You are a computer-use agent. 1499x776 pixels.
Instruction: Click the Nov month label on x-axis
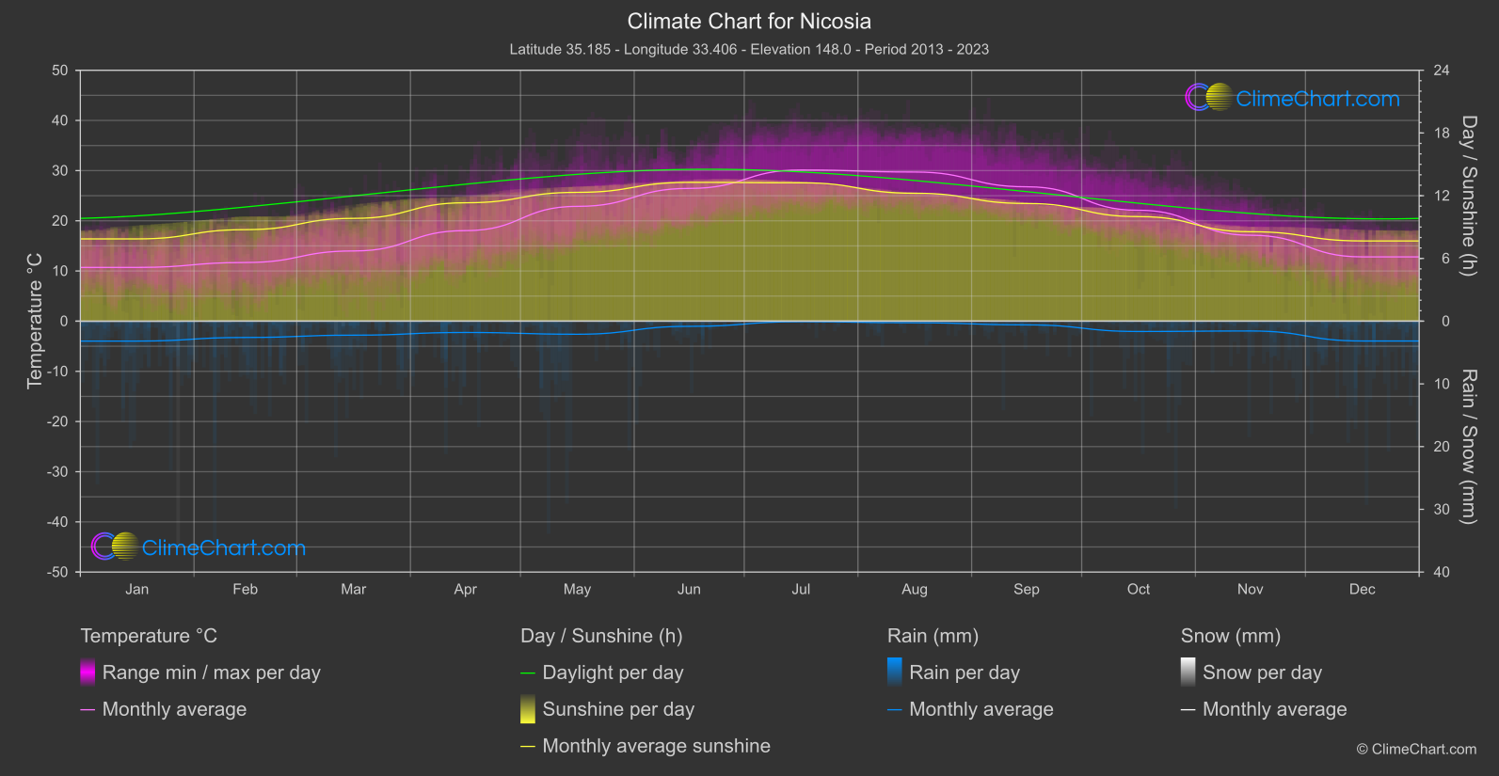click(x=1251, y=589)
